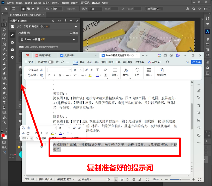
Task: Toggle underline in floating mini toolbar
Action: (47, 133)
